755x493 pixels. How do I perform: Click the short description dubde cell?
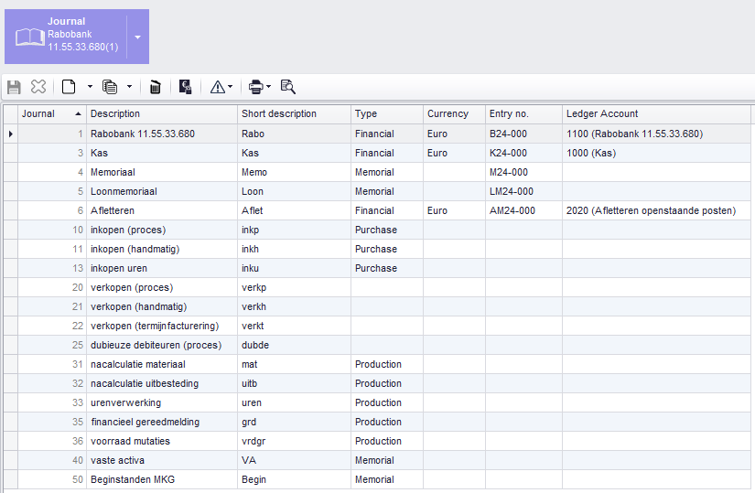point(294,345)
